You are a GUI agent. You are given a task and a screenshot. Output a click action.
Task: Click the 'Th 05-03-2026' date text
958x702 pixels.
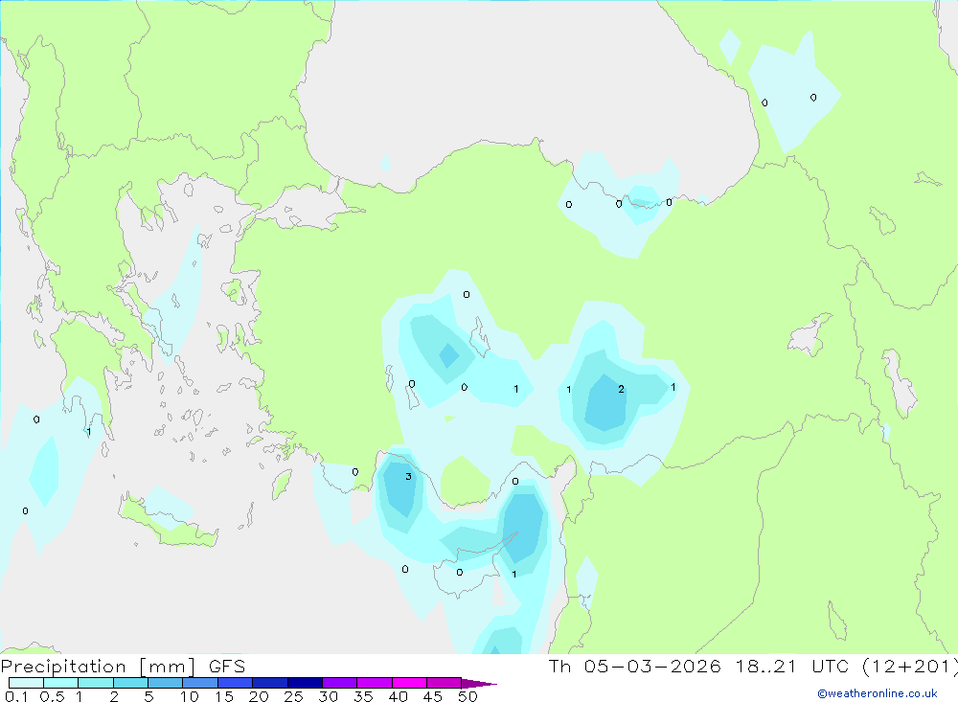635,667
